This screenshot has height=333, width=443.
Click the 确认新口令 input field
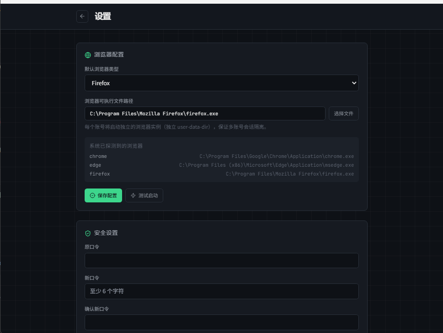click(x=221, y=322)
